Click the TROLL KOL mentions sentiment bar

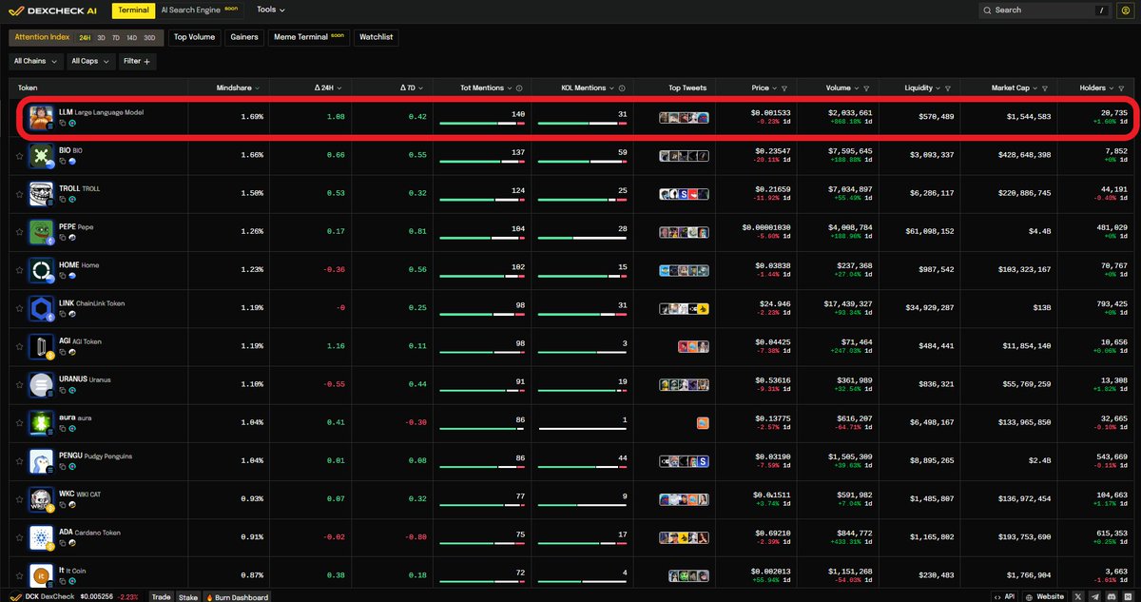(x=582, y=200)
